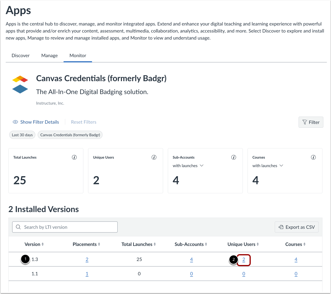Sort table by Total Launches column
Screen dimensions: 331x294
(139, 244)
